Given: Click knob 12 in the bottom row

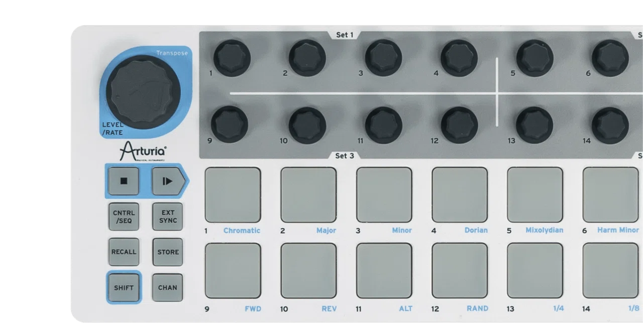Looking at the screenshot, I should coord(460,125).
